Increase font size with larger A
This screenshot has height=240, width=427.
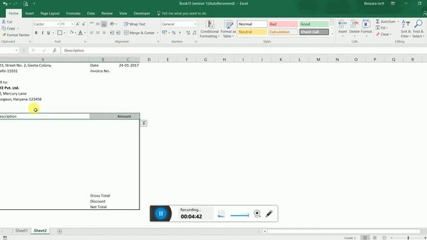[77, 24]
